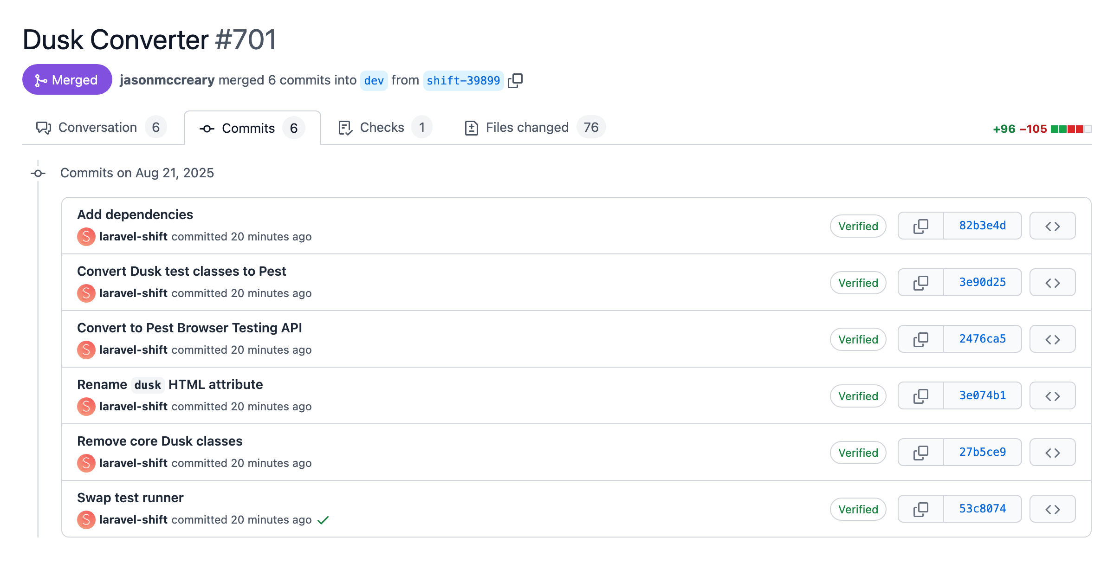Copy full SHA for commit 3e074b1
1114x583 pixels.
pos(921,396)
